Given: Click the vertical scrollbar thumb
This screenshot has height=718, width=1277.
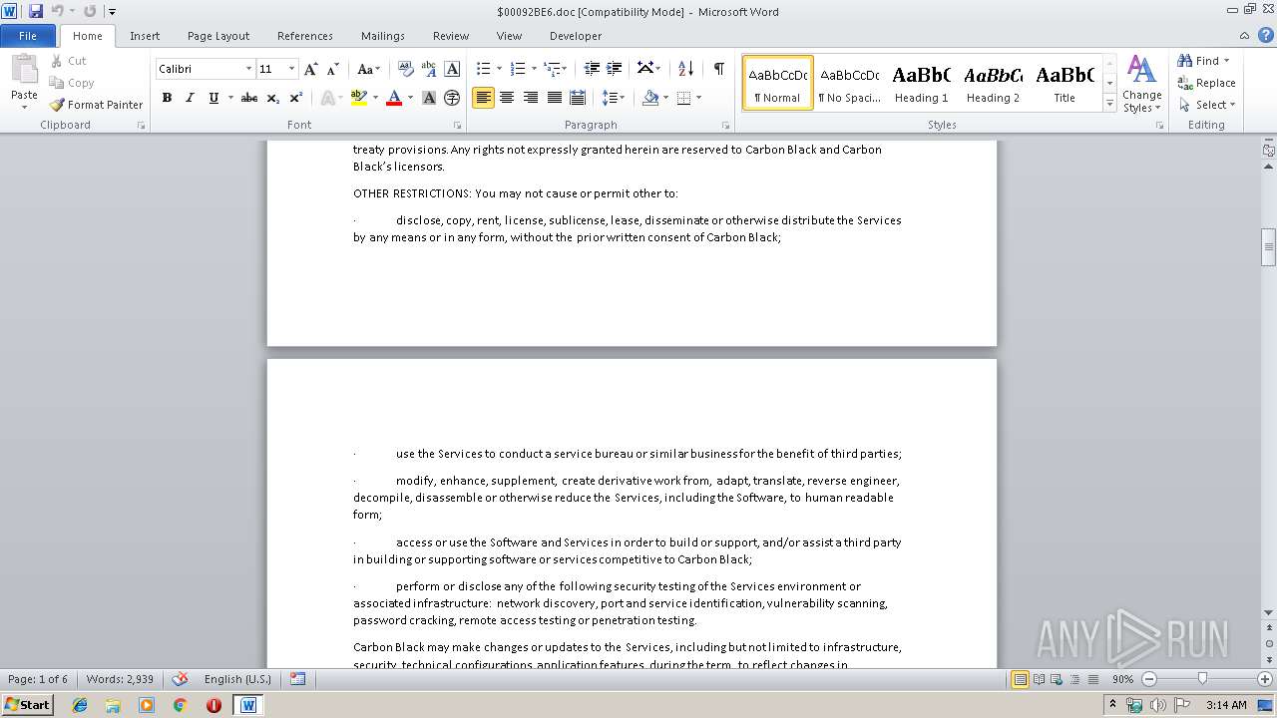Looking at the screenshot, I should click(1268, 247).
